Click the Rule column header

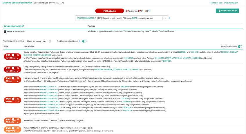(x=6, y=47)
